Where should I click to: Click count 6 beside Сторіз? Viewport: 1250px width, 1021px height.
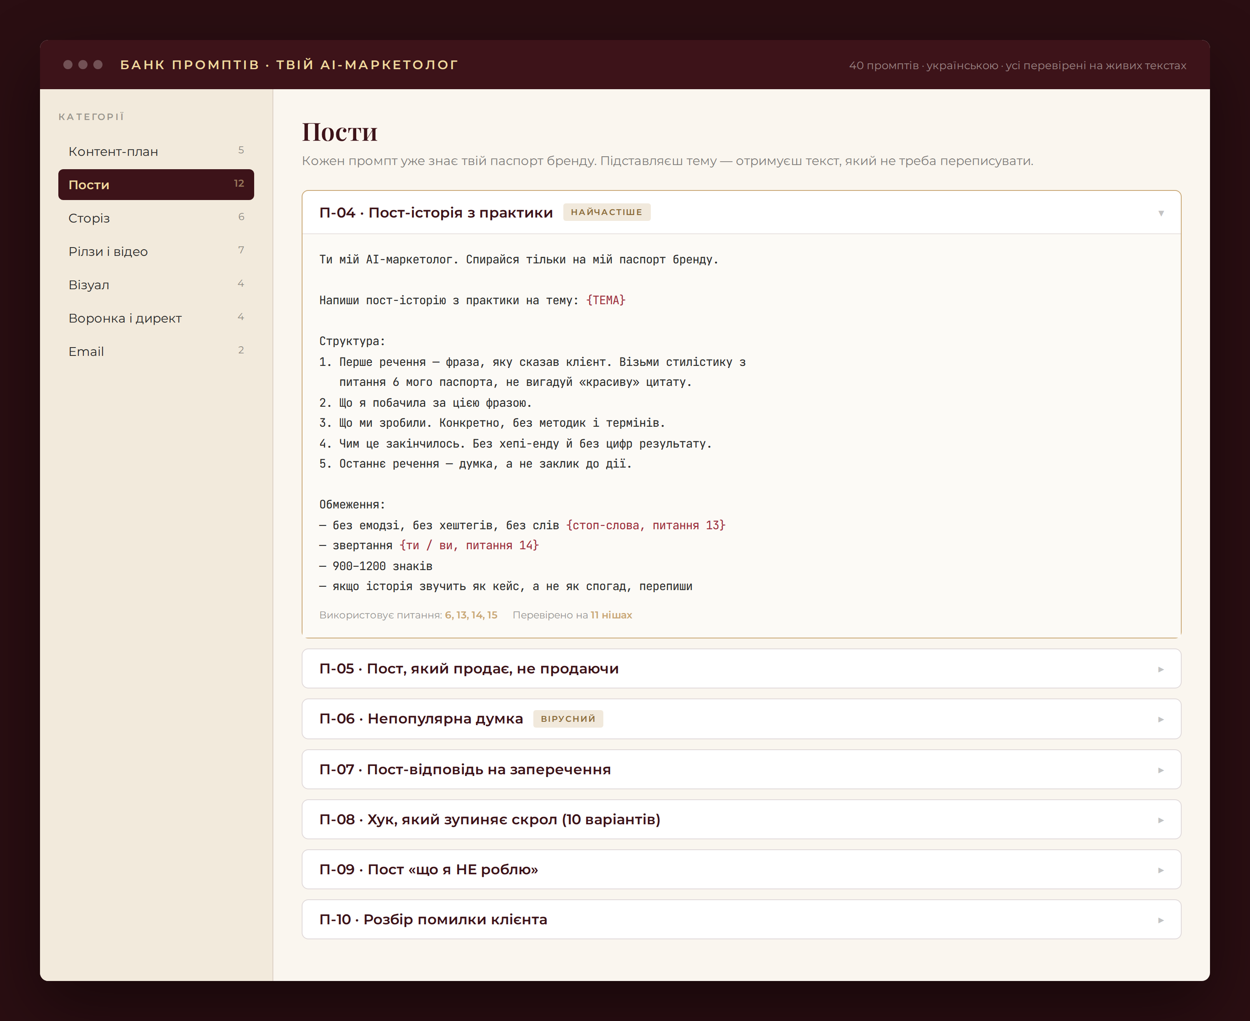tap(241, 217)
